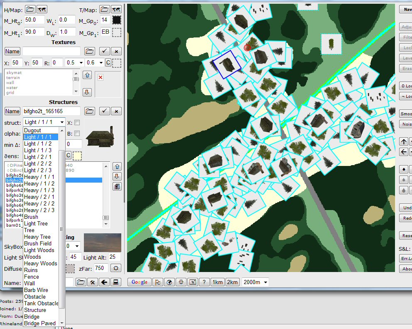Open T/Map file folder icon
The width and height of the screenshot is (412, 329).
[x=105, y=10]
